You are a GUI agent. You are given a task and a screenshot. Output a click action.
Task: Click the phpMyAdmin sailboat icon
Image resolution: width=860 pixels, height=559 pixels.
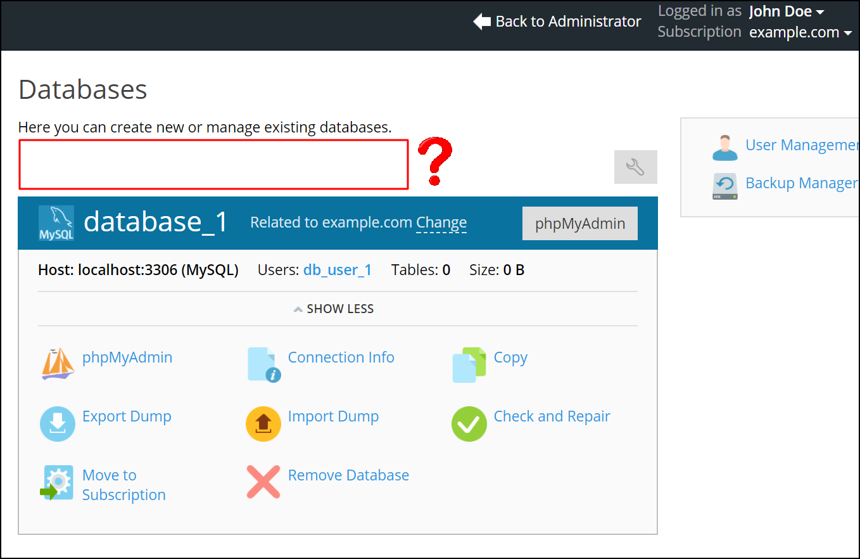(x=58, y=364)
